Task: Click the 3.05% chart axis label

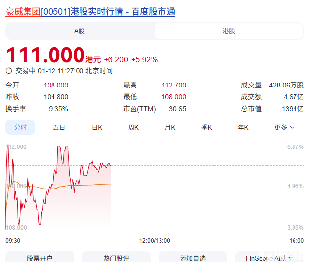Action: 295,228
